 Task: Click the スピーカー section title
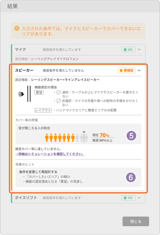(24, 70)
